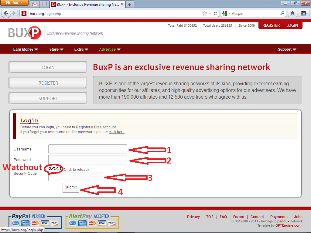Screen dimensions: 311x233
Task: Click the sidebar SUPPORT button
Action: tap(48, 98)
